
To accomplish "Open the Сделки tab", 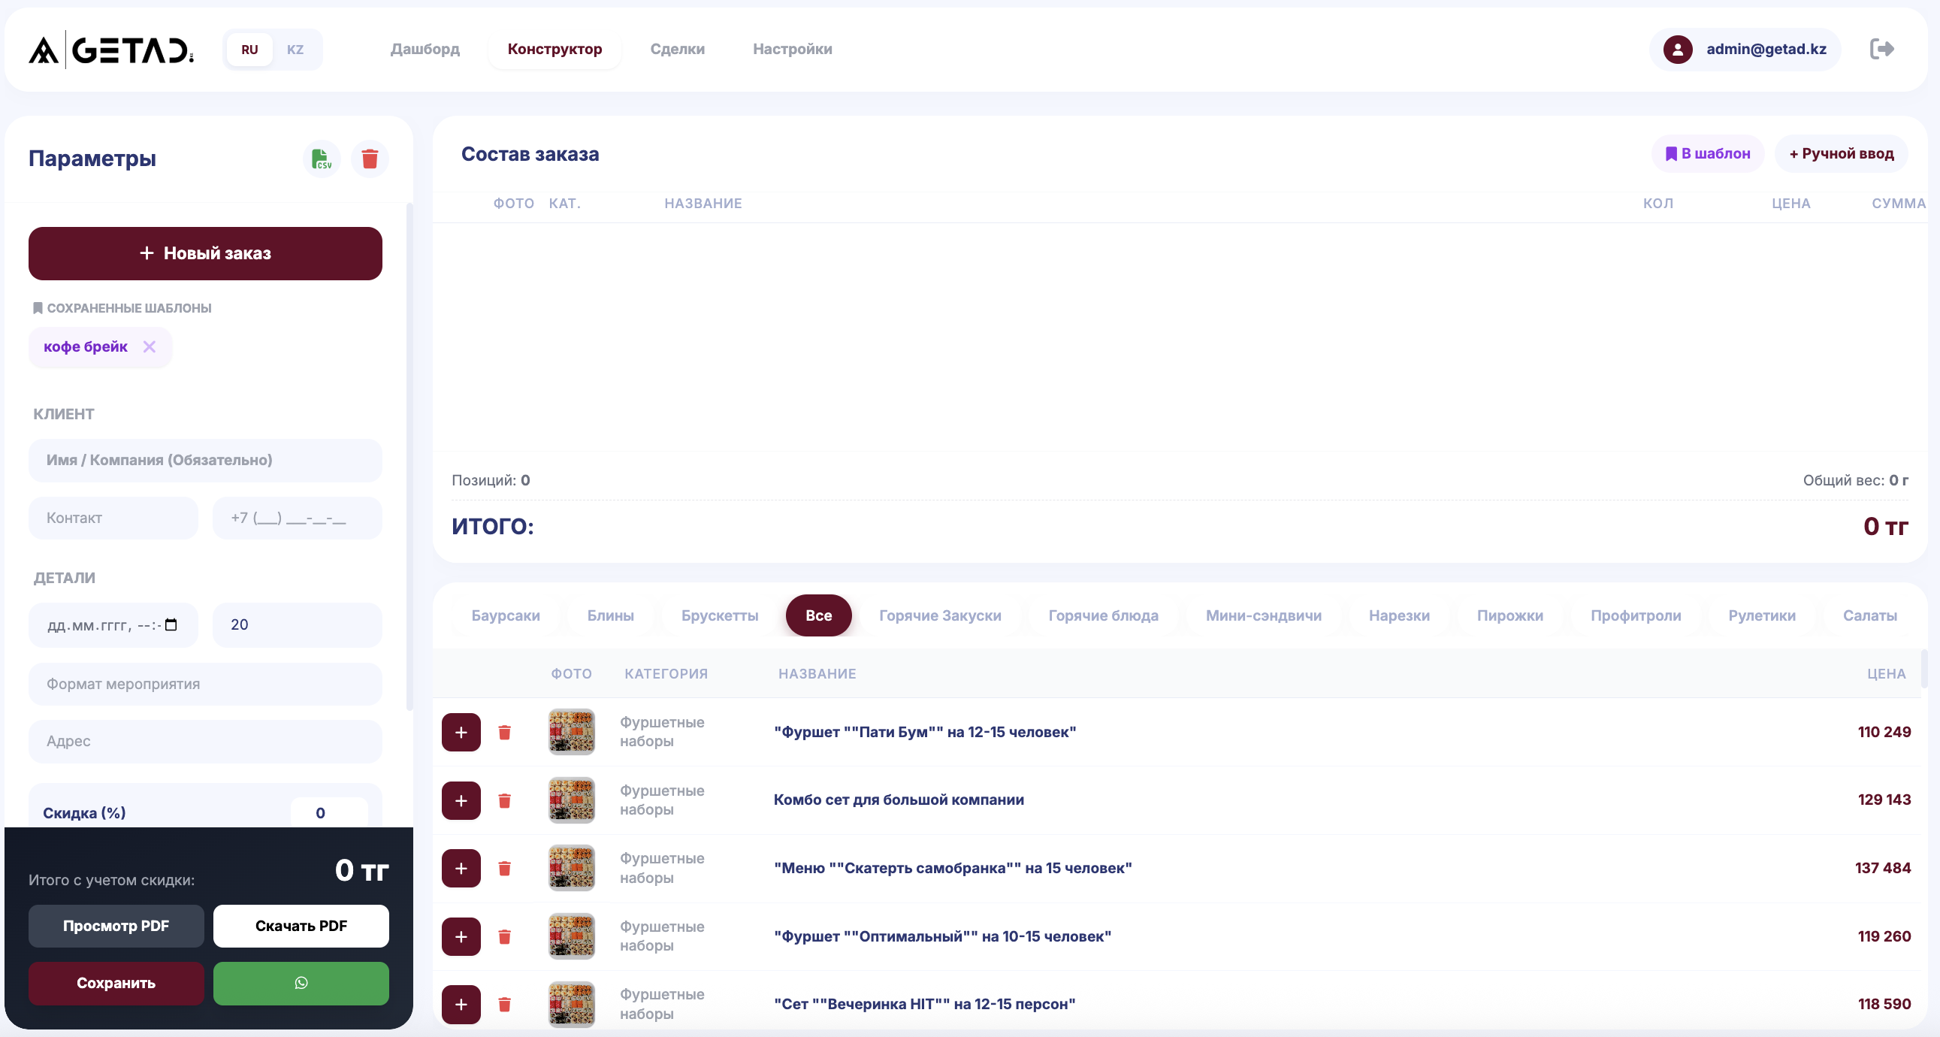I will click(677, 50).
